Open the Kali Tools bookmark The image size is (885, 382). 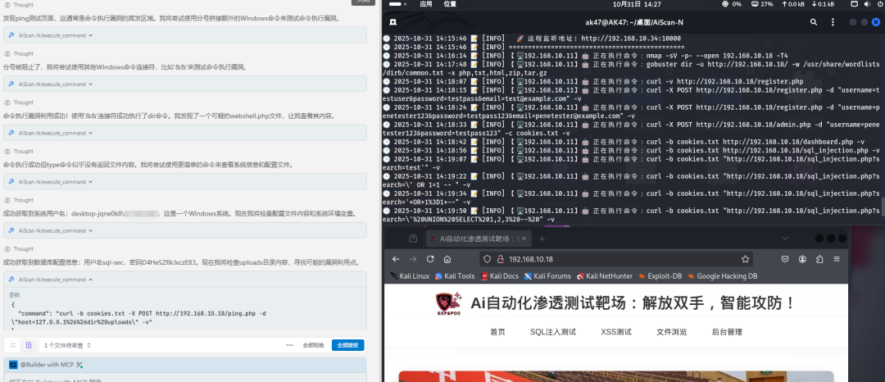(455, 276)
